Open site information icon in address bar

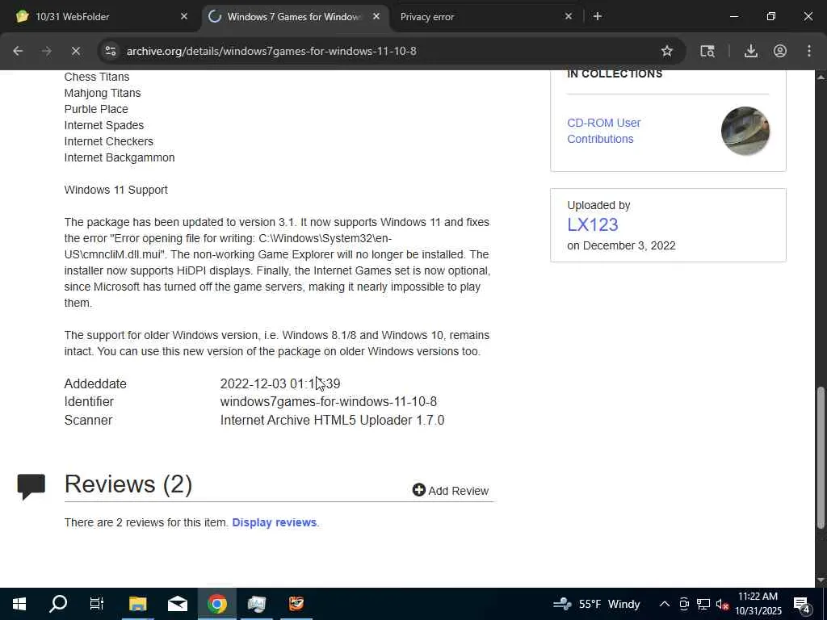pyautogui.click(x=110, y=51)
